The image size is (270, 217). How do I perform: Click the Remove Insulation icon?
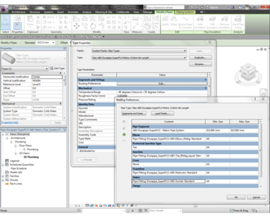coord(225,22)
